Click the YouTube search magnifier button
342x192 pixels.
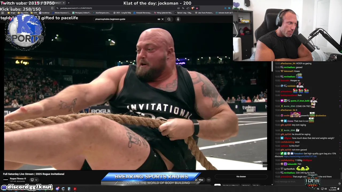coord(169,19)
